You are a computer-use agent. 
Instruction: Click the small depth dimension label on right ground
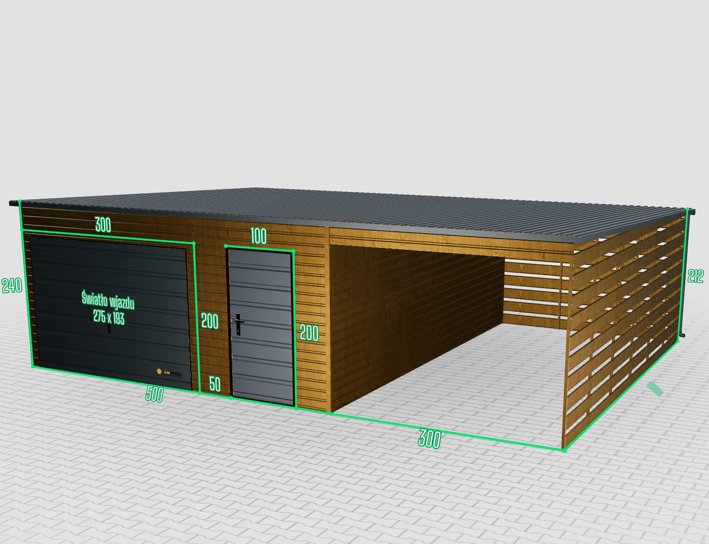pyautogui.click(x=655, y=389)
